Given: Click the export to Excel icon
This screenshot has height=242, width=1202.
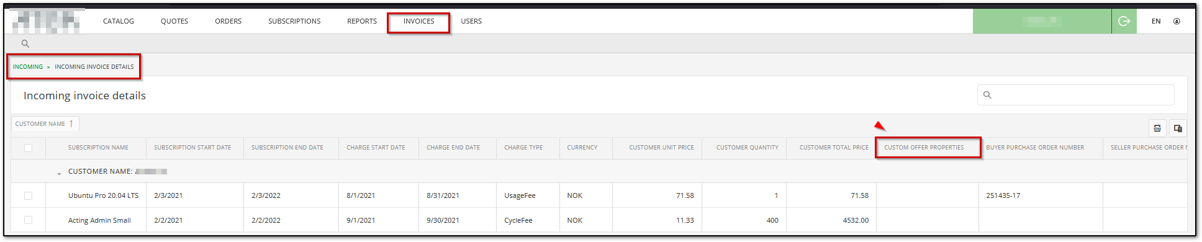Looking at the screenshot, I should coord(1157,128).
